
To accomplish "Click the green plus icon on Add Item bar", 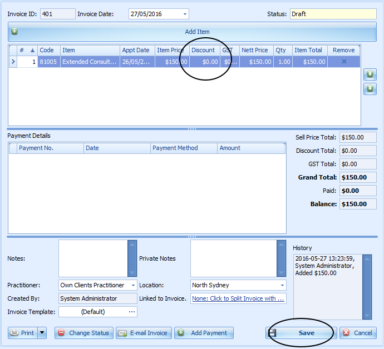I will pos(14,31).
